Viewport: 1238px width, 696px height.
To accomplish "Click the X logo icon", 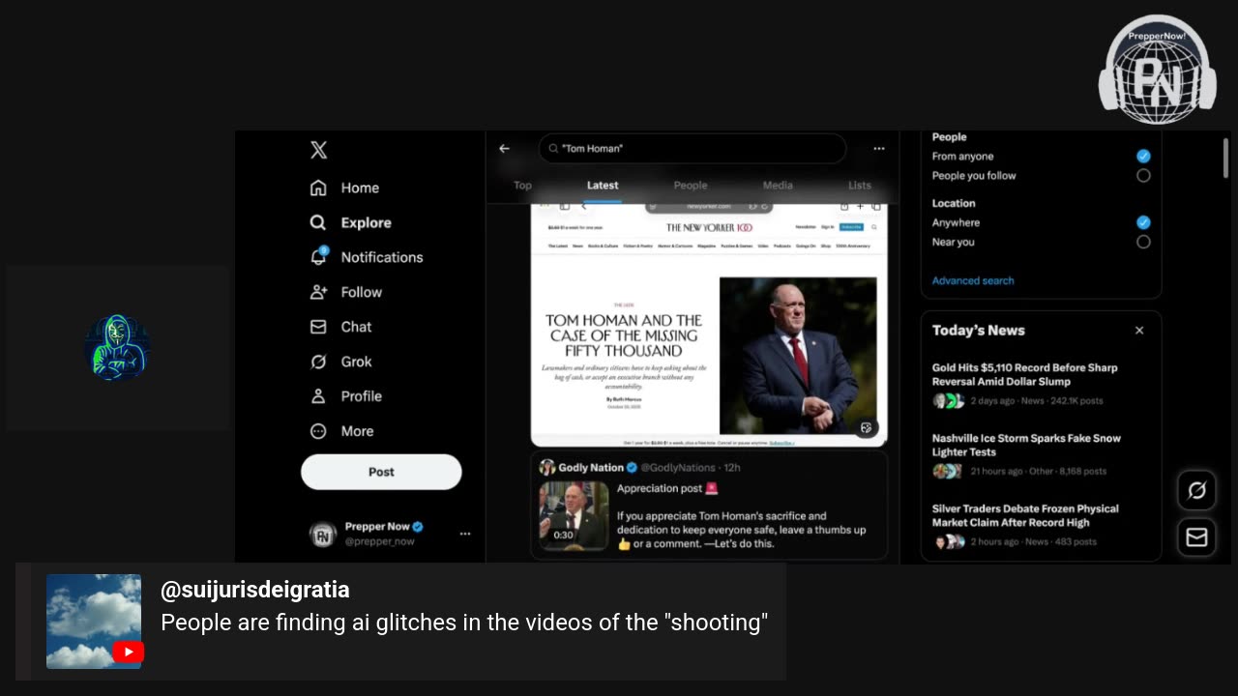I will click(318, 150).
